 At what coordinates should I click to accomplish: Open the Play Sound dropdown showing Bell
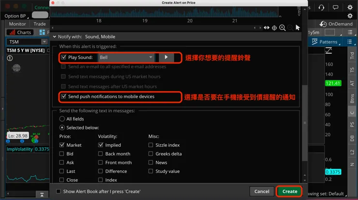coord(126,57)
